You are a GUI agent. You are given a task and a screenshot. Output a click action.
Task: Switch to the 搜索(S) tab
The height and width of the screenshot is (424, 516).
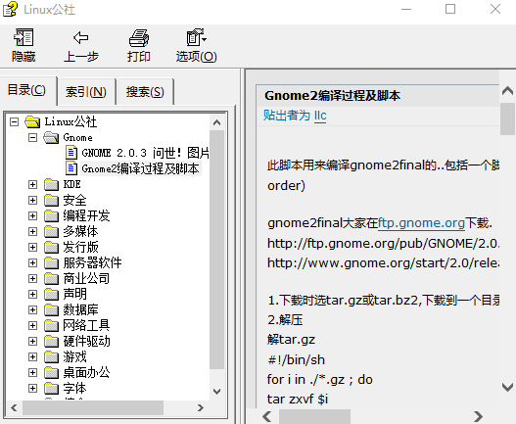point(145,91)
